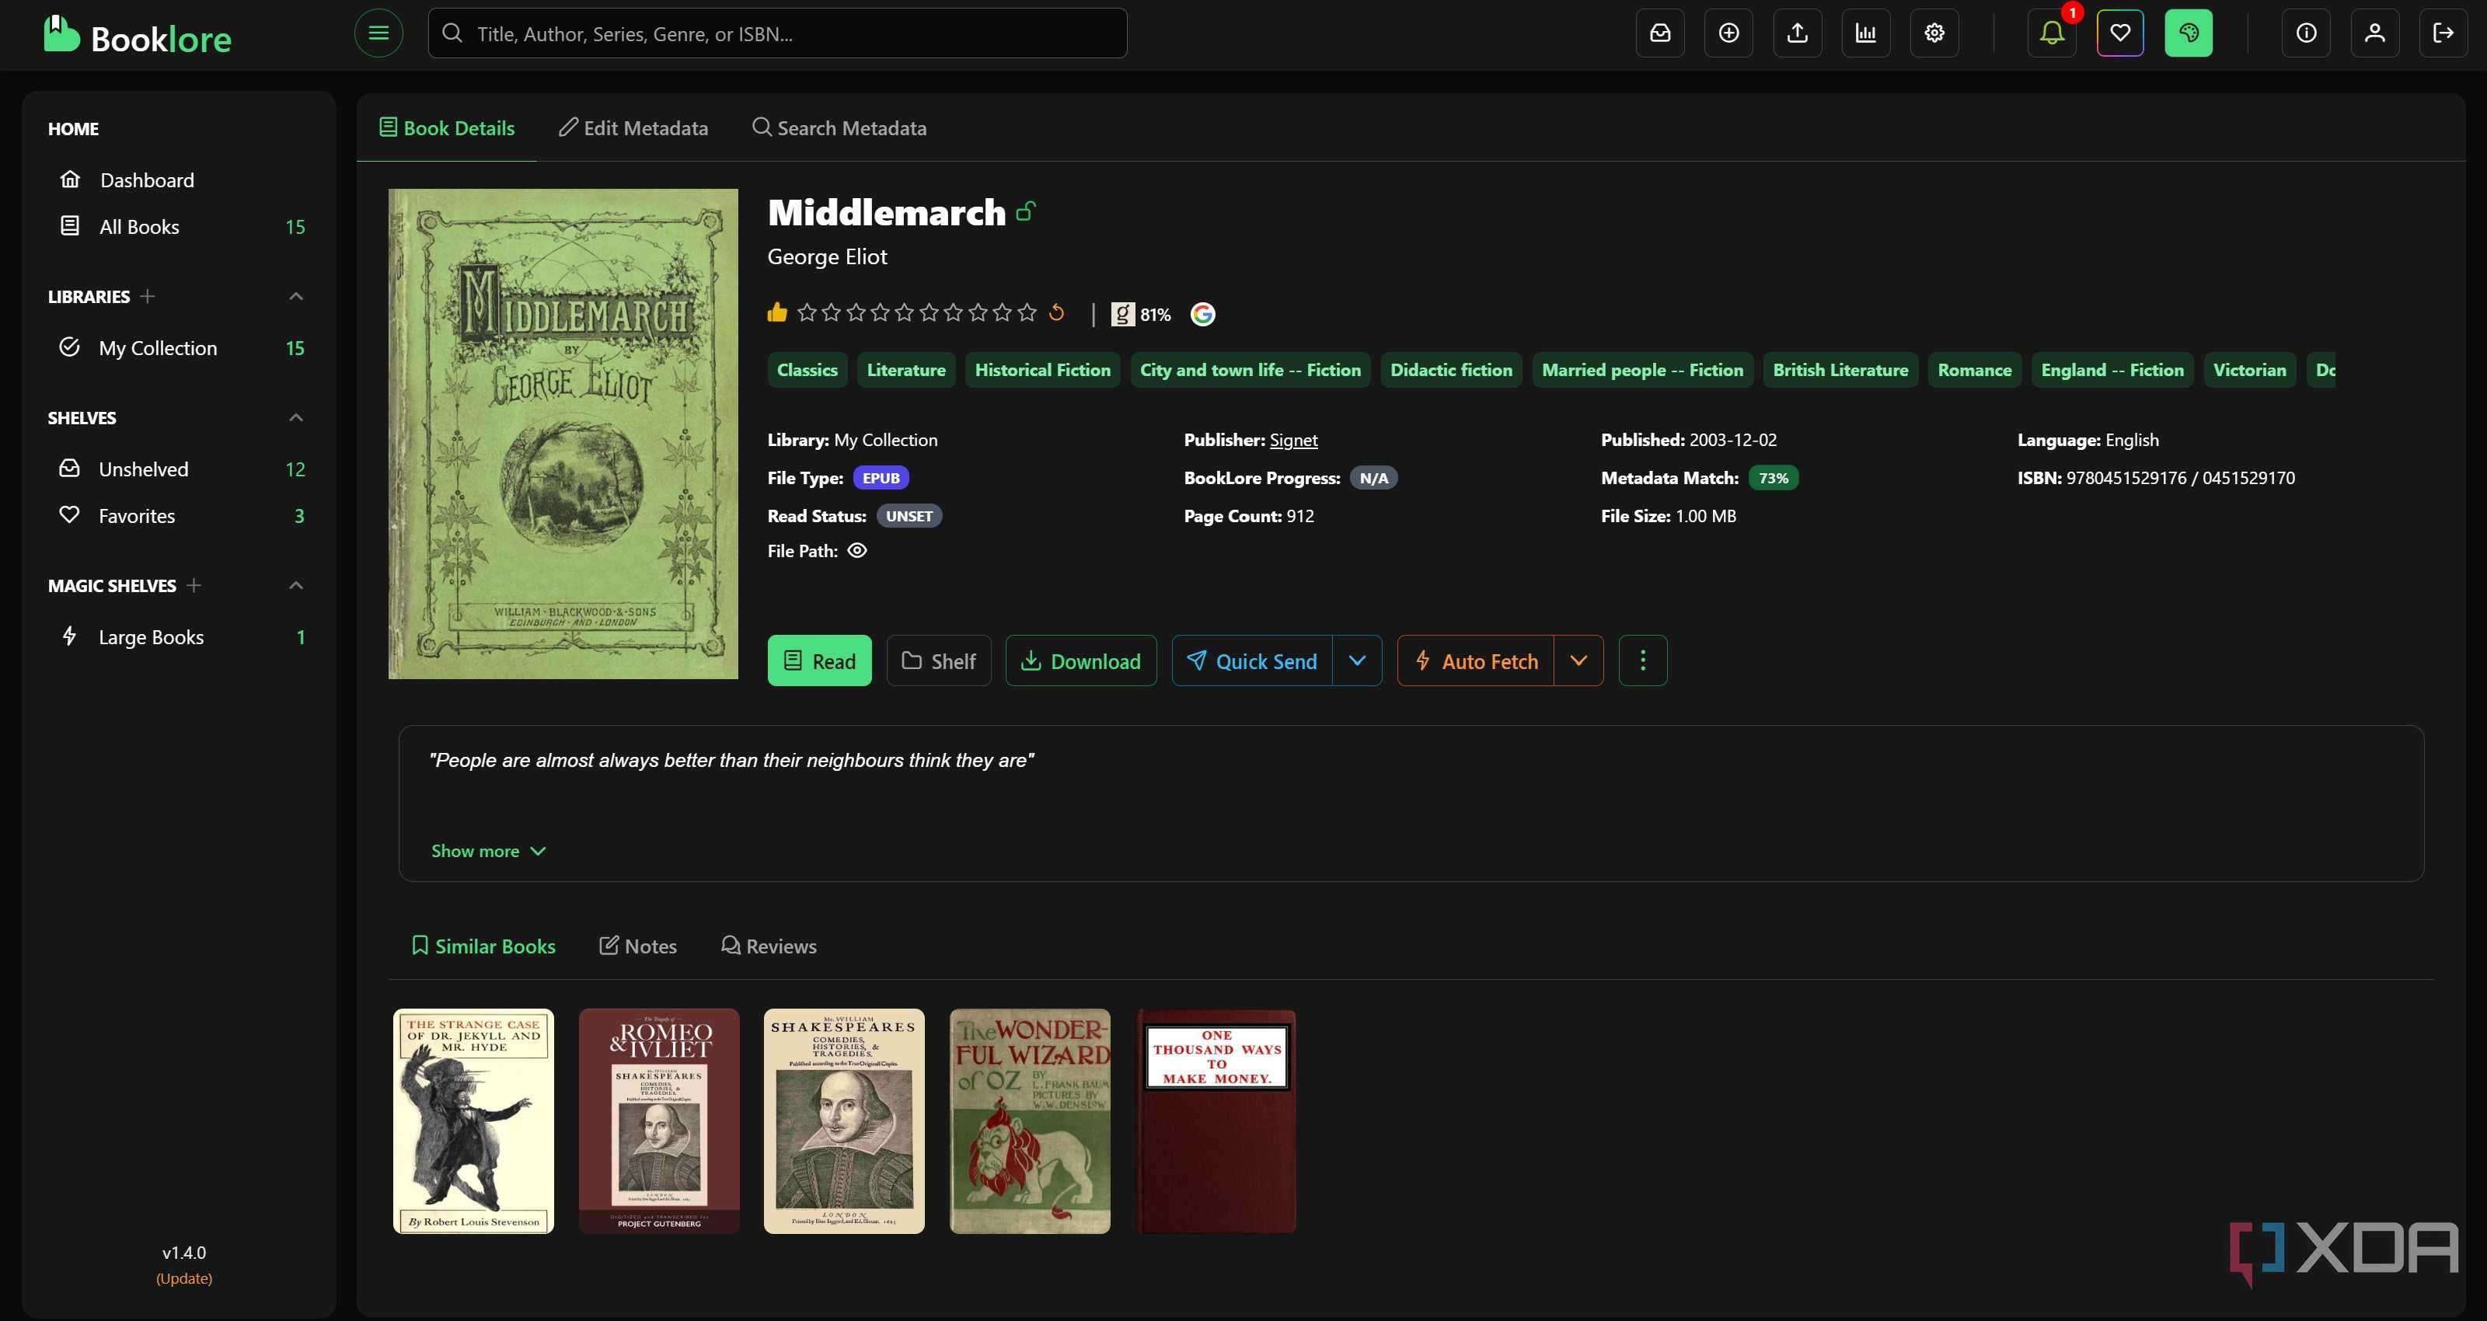Open the Quick Send dropdown arrow

[1358, 660]
